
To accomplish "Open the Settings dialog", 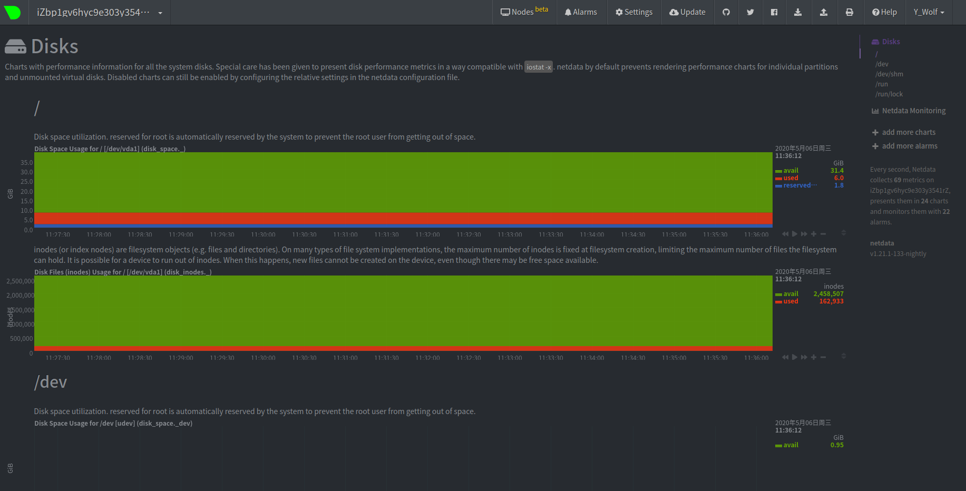I will (x=634, y=12).
